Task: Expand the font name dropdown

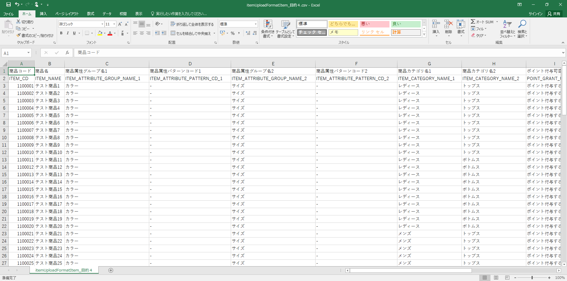Action: [102, 24]
